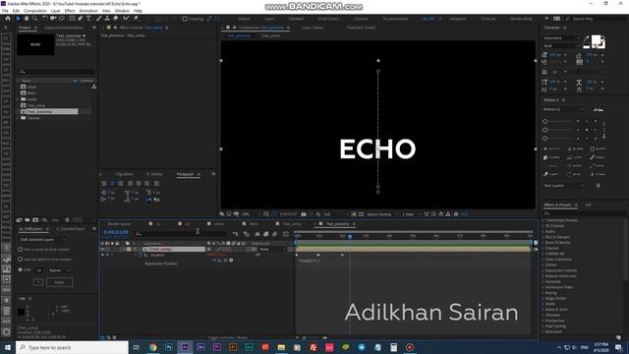Toggle the transparency grid in viewer

(361, 214)
